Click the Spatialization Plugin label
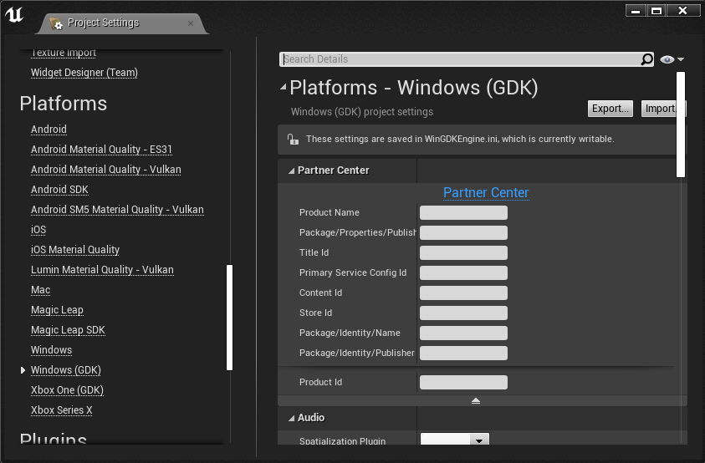The width and height of the screenshot is (705, 463). (342, 441)
